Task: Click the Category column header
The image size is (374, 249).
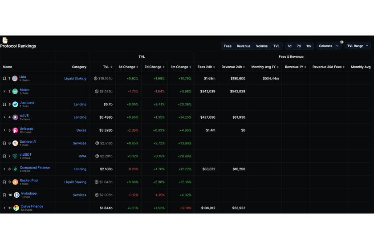Action: (79, 67)
